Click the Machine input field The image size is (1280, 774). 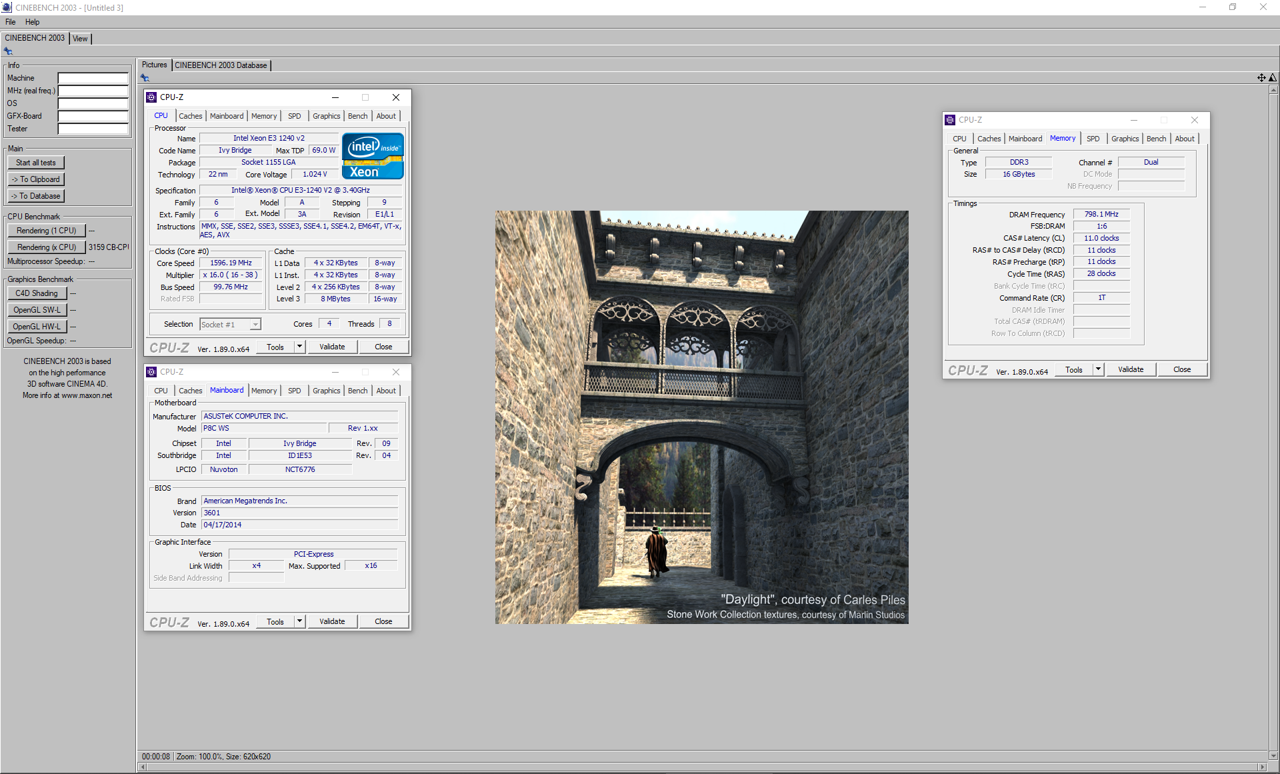click(93, 78)
